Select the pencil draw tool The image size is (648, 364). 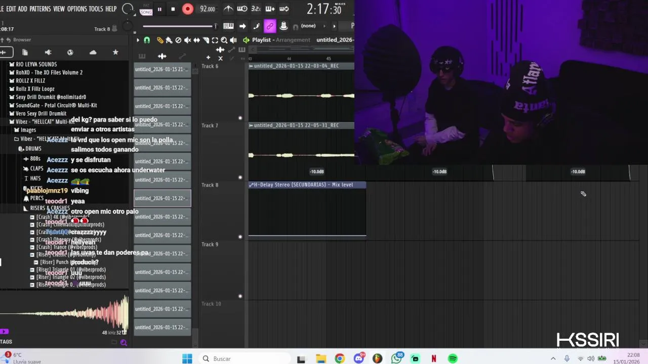point(160,40)
